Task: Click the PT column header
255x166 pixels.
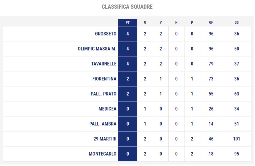Action: pyautogui.click(x=127, y=23)
